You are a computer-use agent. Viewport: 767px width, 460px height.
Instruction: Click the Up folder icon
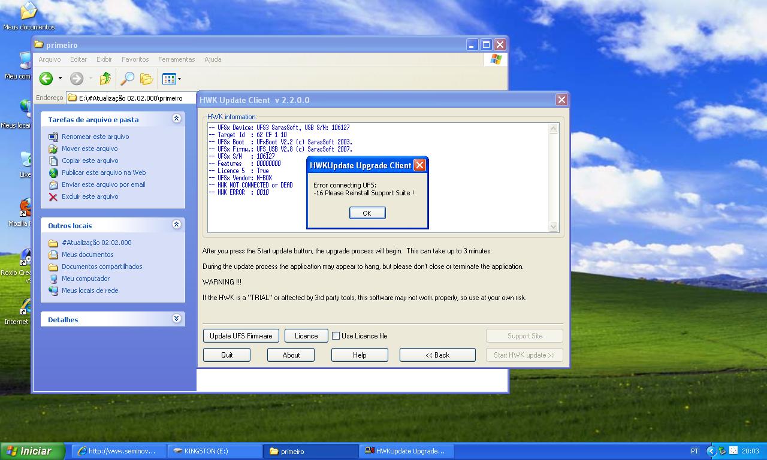pyautogui.click(x=105, y=78)
